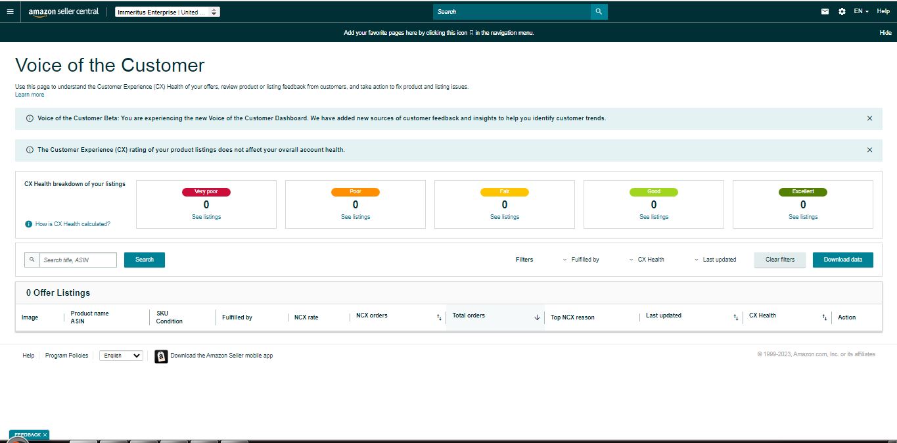Image resolution: width=897 pixels, height=443 pixels.
Task: Open Help in the top bar
Action: [883, 11]
